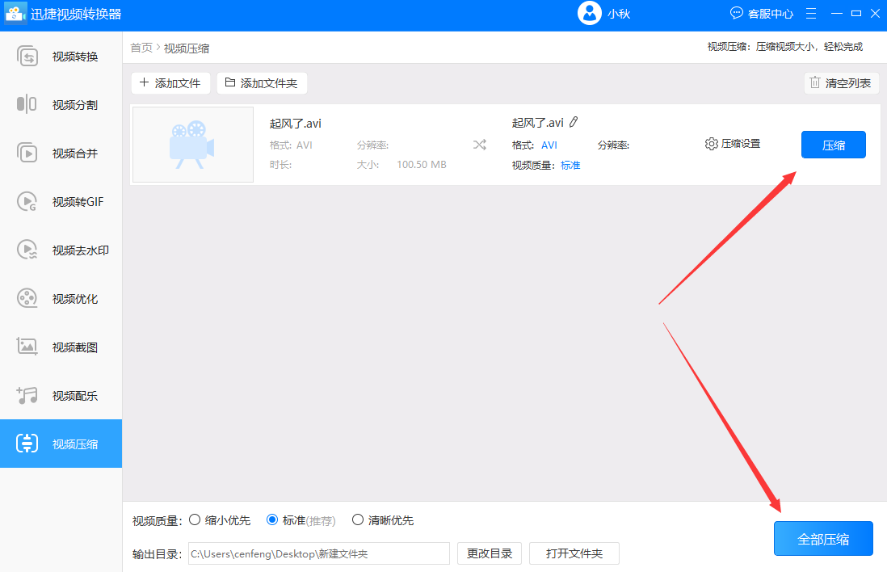This screenshot has width=887, height=572.
Task: Click the 压缩 button for 起风了.avi
Action: point(833,145)
